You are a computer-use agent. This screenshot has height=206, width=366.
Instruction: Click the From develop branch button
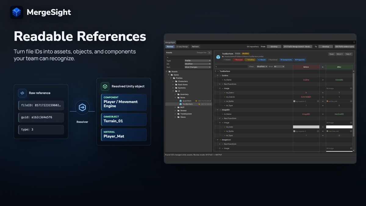coord(274,47)
